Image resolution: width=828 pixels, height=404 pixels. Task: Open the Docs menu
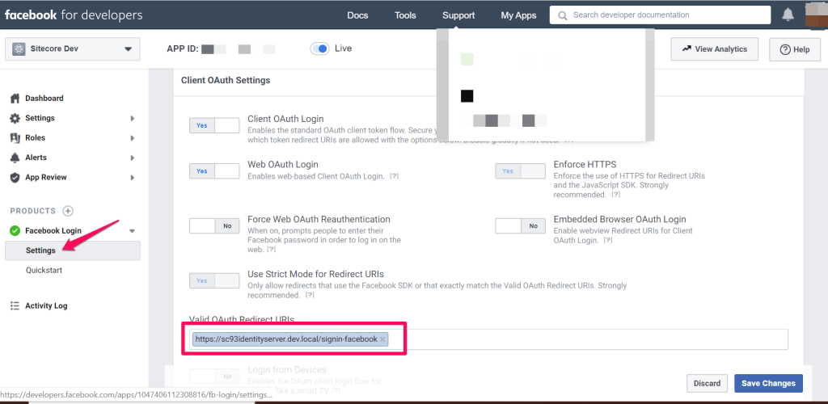[357, 15]
